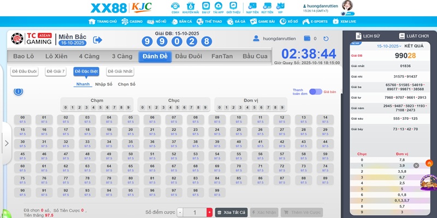Switch to the Đầu Đuôi tab

[x=188, y=57]
